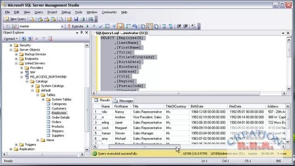Click the results grid horizontal scrollbar thumb
295x166 pixels.
(144, 146)
